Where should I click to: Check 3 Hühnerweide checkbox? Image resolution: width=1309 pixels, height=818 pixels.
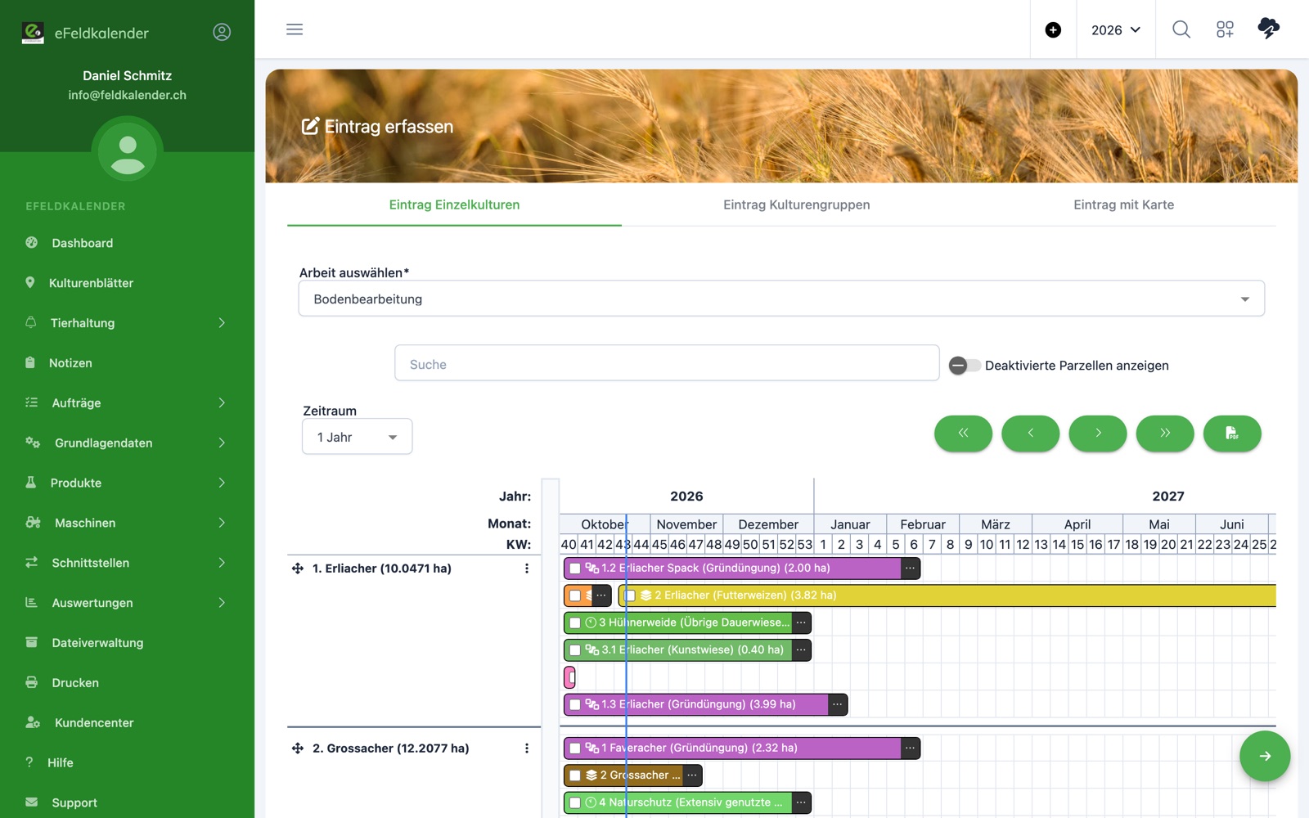coord(575,622)
